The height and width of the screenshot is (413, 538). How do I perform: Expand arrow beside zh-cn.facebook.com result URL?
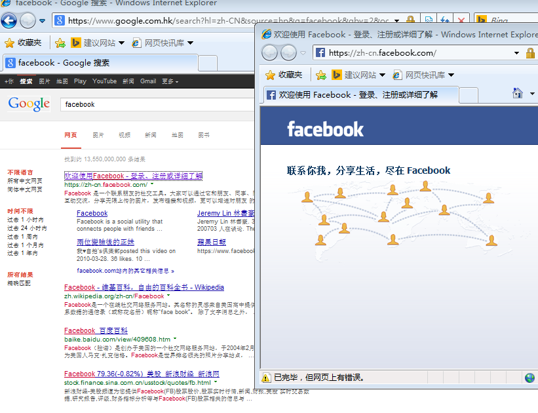point(152,184)
